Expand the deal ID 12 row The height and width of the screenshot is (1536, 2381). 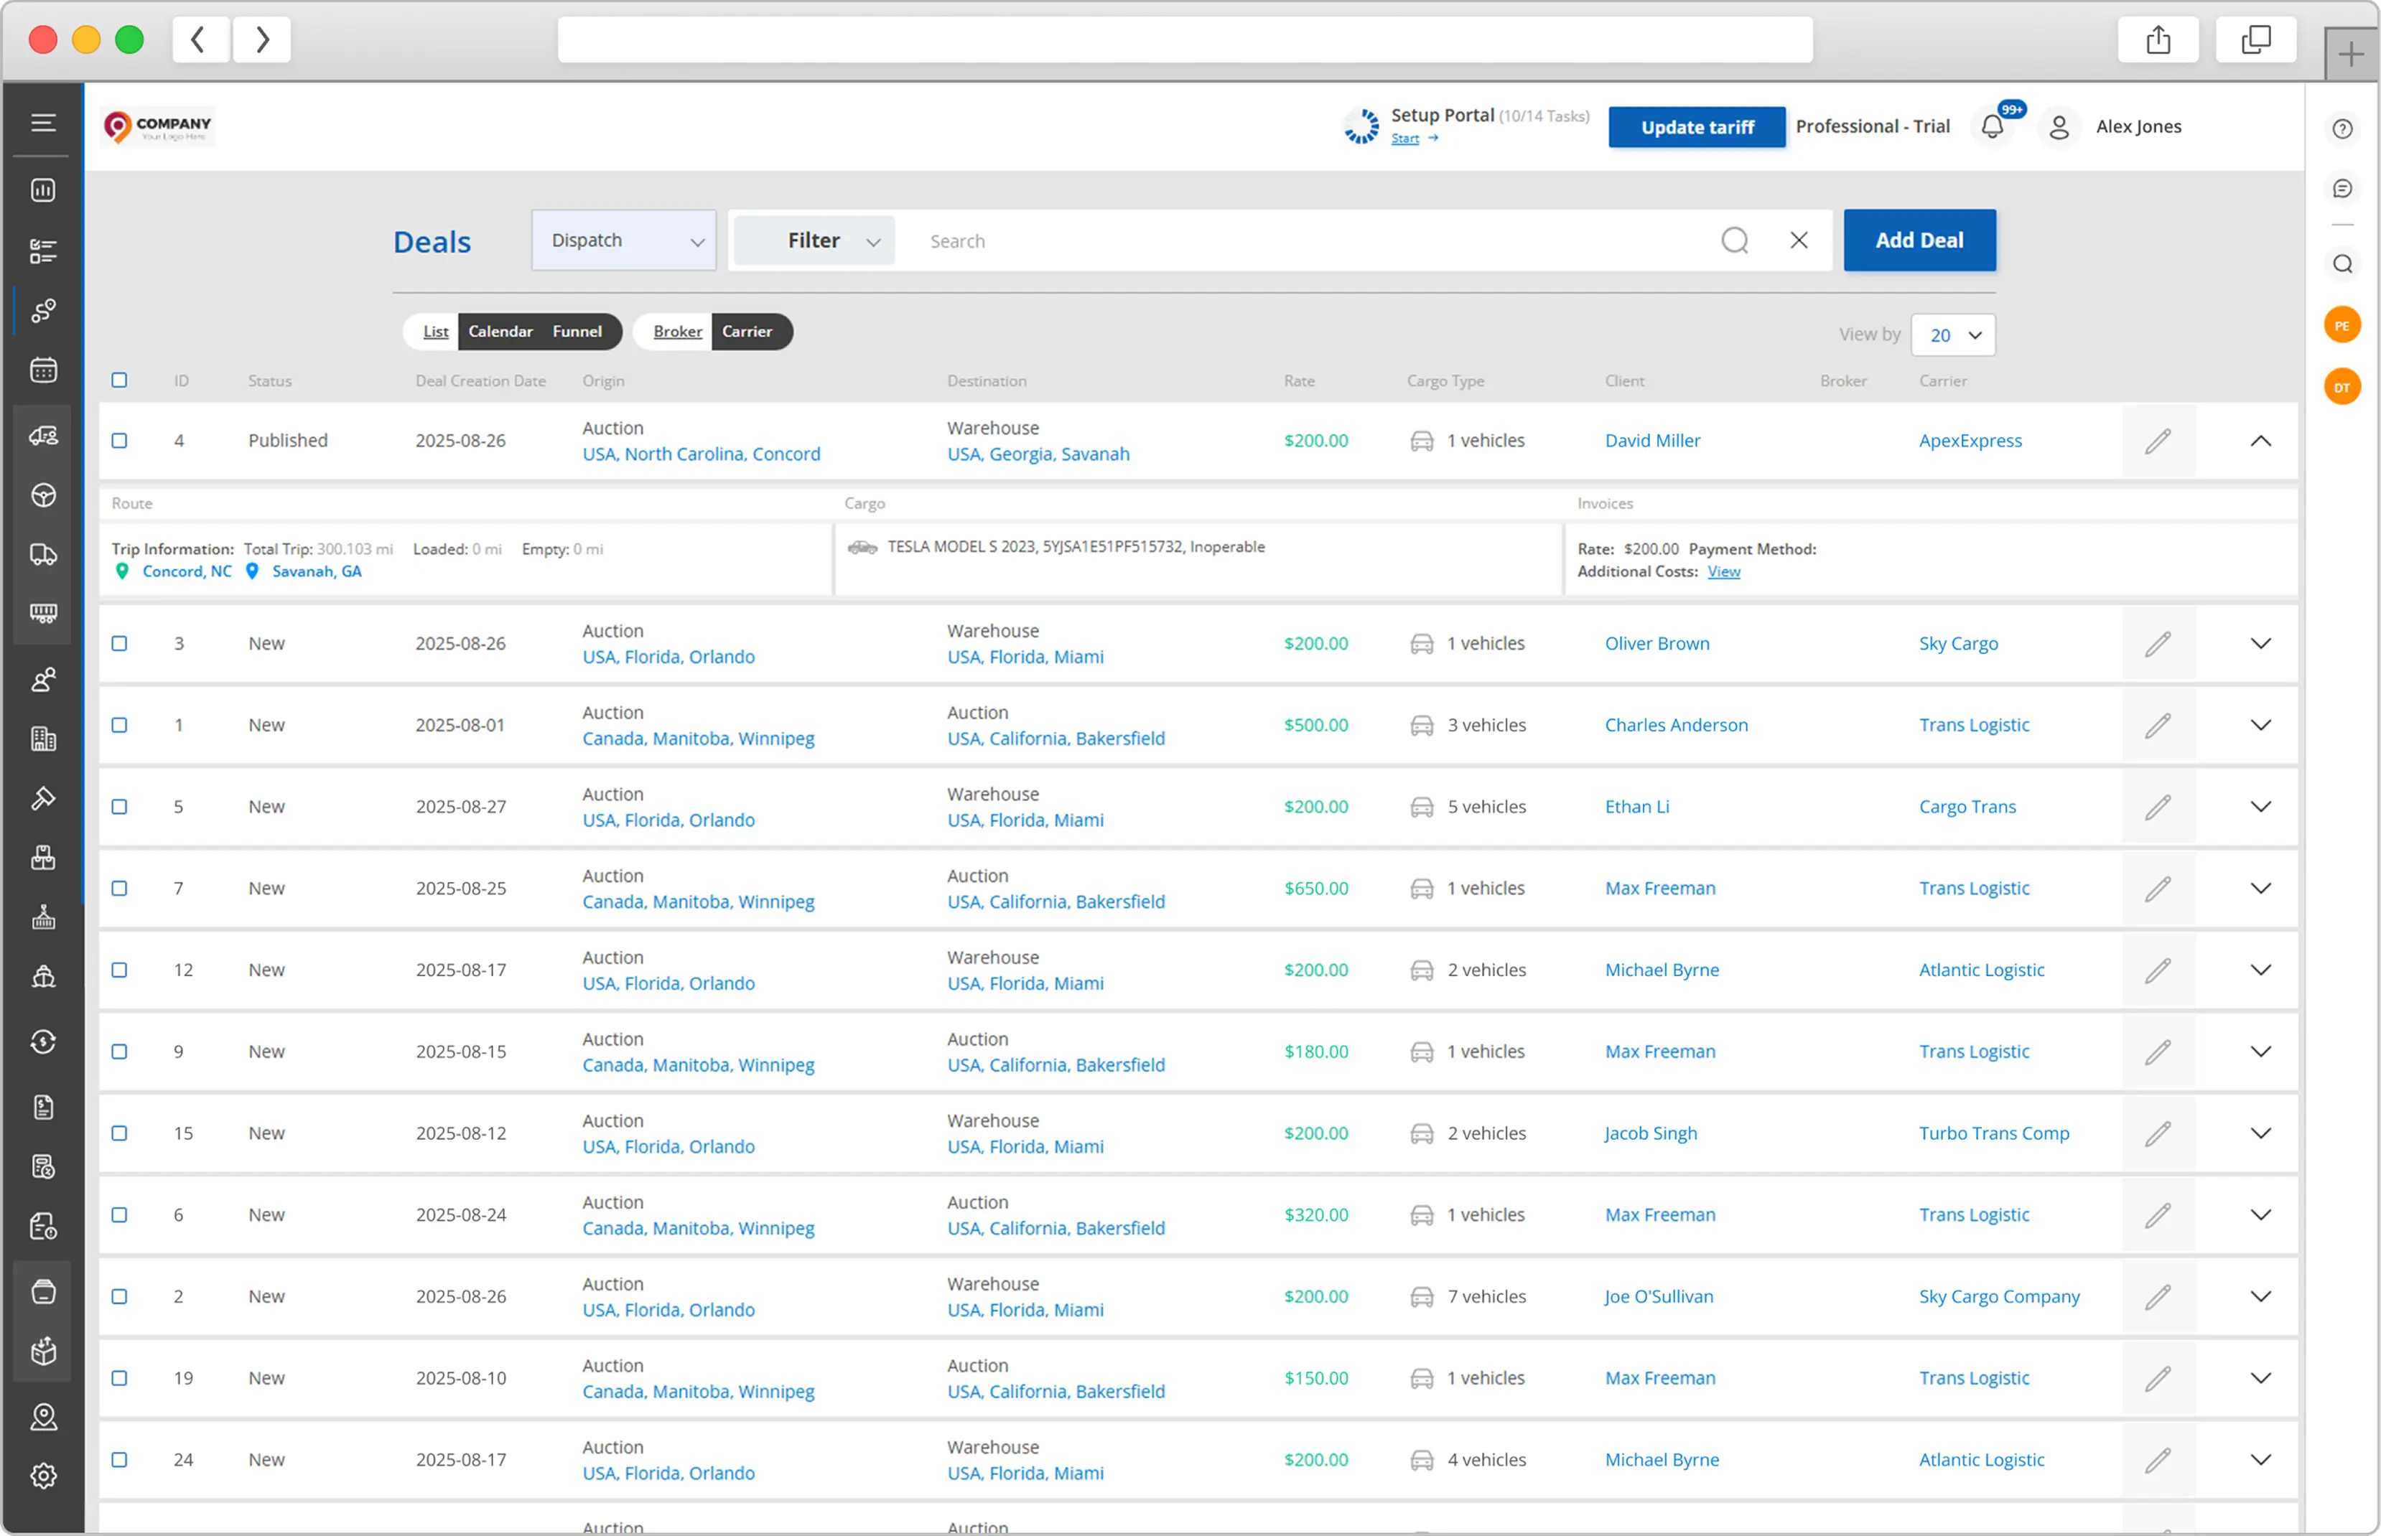tap(2260, 970)
